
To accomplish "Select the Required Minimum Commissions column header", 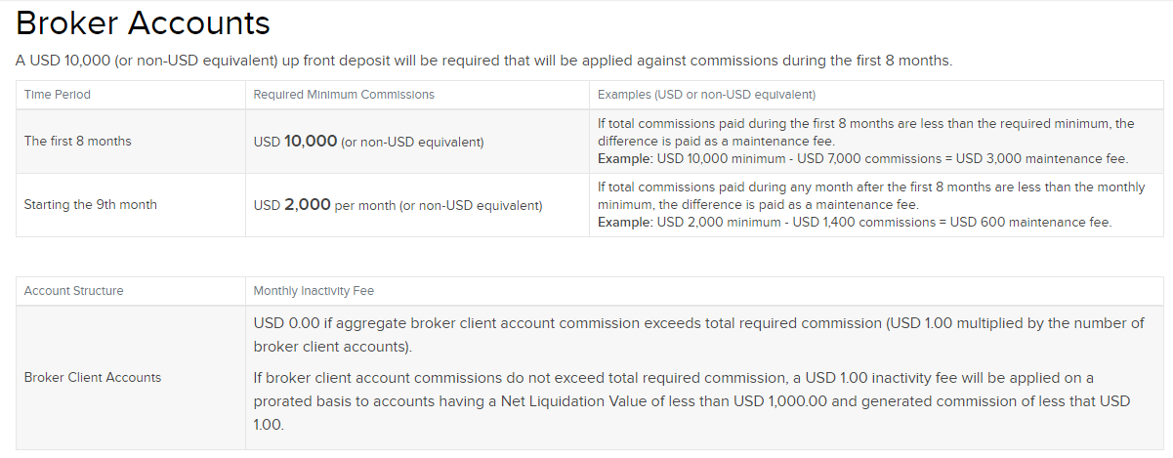I will 344,95.
